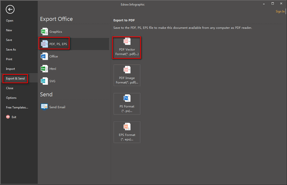Select the Office export icon
Image resolution: width=287 pixels, height=185 pixels.
44,56
